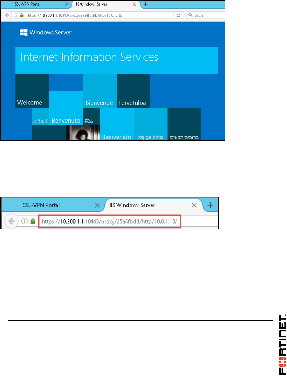The height and width of the screenshot is (390, 287).
Task: Close SSL-VPN Portal tab in cropped screenshot
Action: 97,205
